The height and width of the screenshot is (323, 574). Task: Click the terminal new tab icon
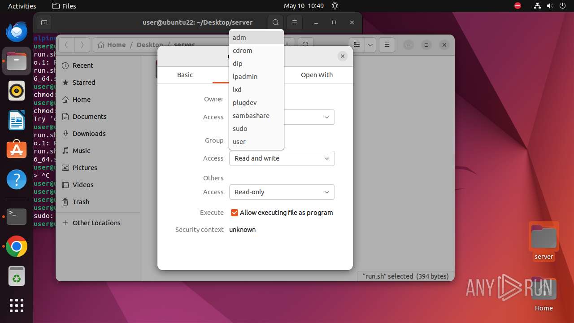coord(44,22)
